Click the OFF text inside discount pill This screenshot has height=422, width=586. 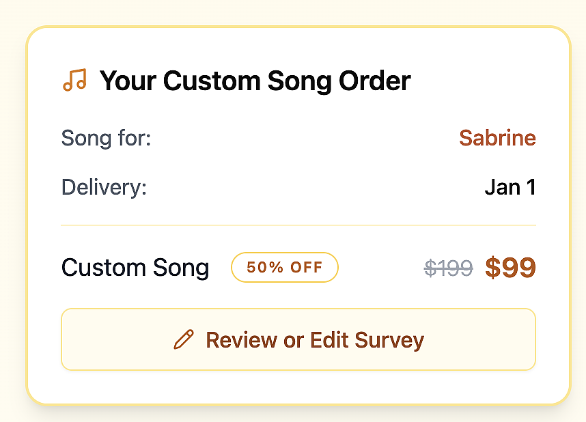307,267
